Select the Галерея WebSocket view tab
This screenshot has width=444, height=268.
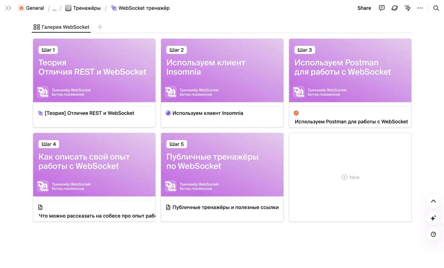point(61,27)
